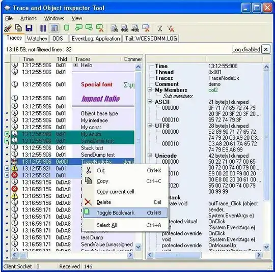
Task: Expand gutter node at 13:12:55:921 error row
Action: 7,175
